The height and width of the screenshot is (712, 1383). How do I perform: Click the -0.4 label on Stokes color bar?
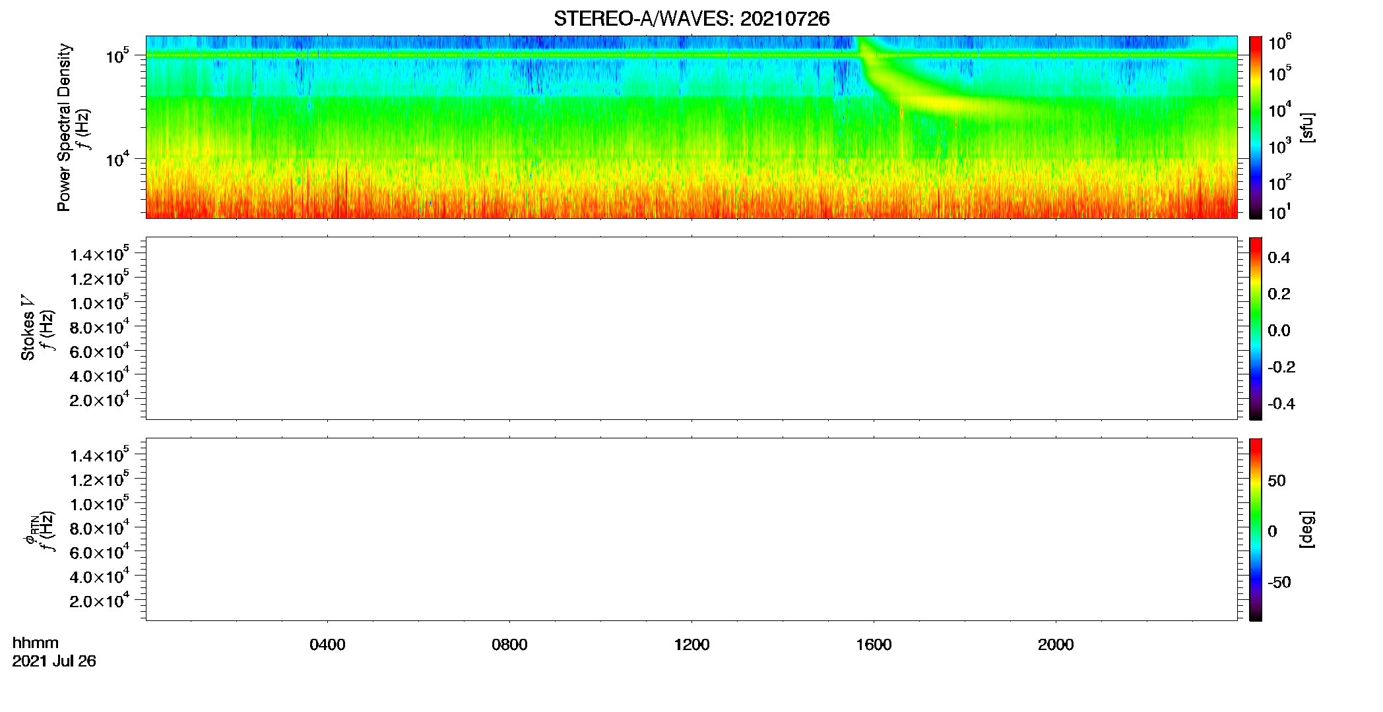[1281, 403]
